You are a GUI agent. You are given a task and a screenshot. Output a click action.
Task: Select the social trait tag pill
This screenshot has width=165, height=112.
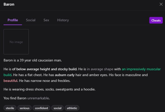57,108
